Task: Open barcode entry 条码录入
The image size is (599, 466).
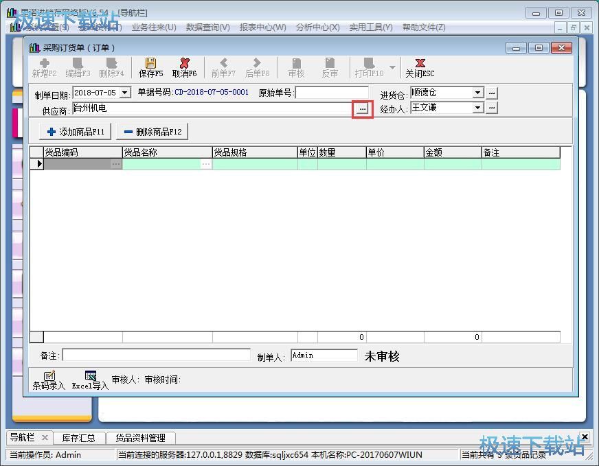Action: point(49,380)
